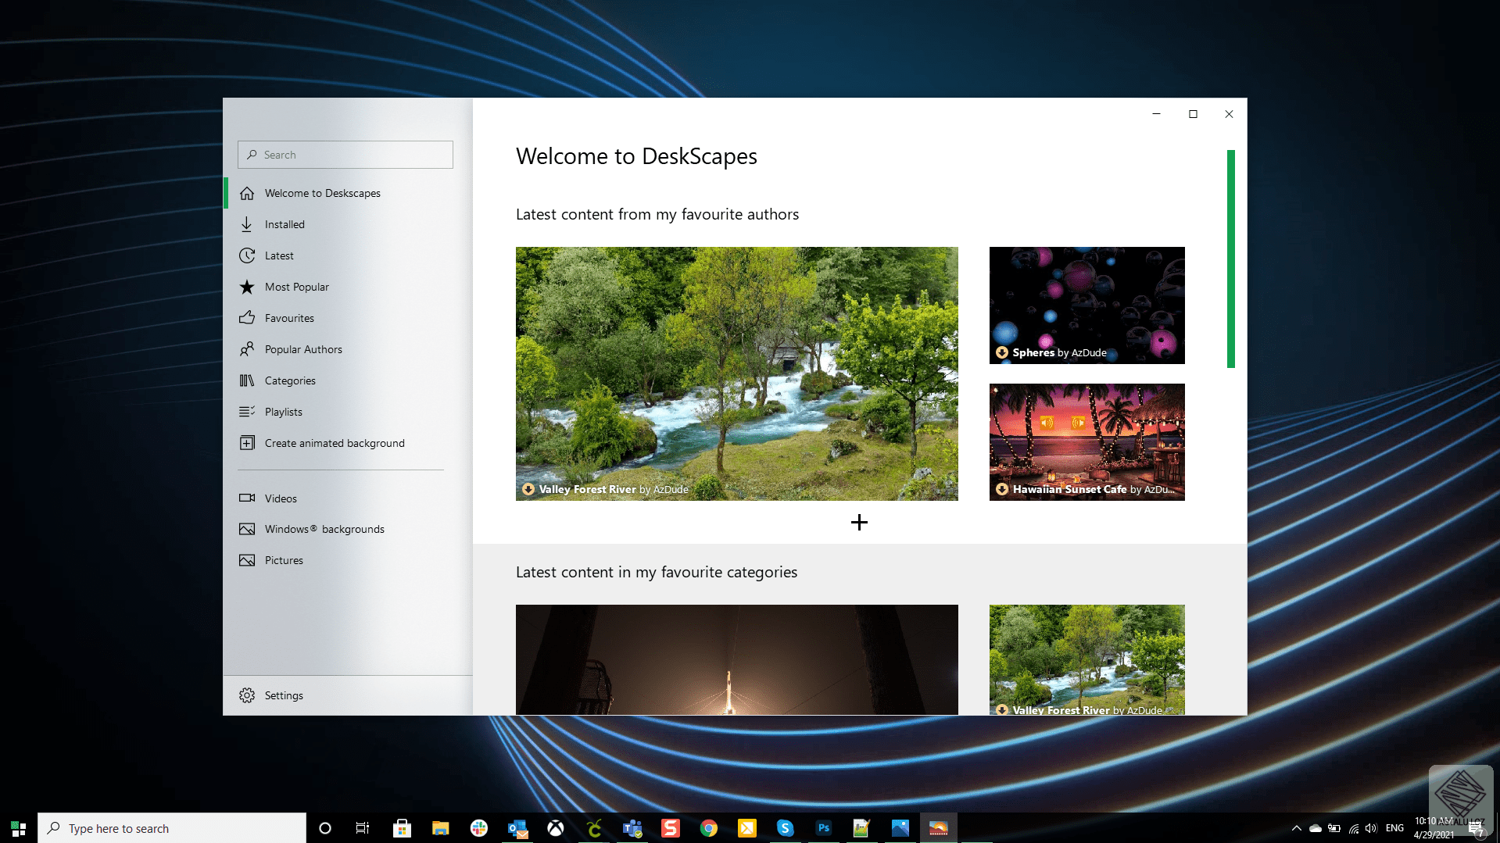Open the Pictures section
Viewport: 1500px width, 843px height.
point(283,560)
